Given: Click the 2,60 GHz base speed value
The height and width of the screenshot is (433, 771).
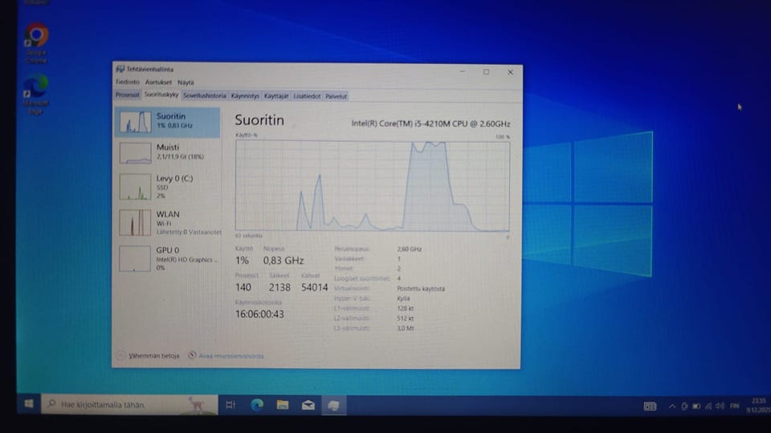Looking at the screenshot, I should coord(409,249).
